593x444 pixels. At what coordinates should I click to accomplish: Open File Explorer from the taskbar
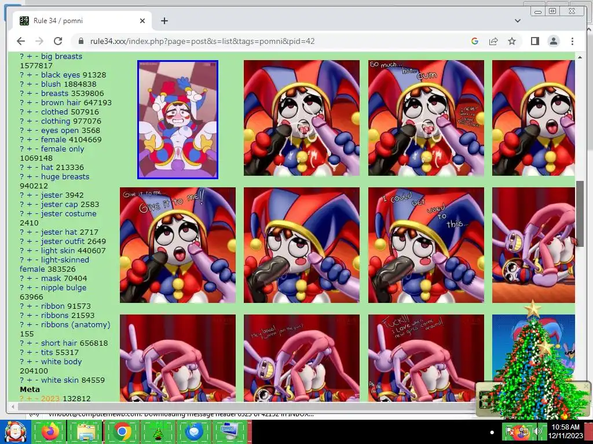point(86,432)
